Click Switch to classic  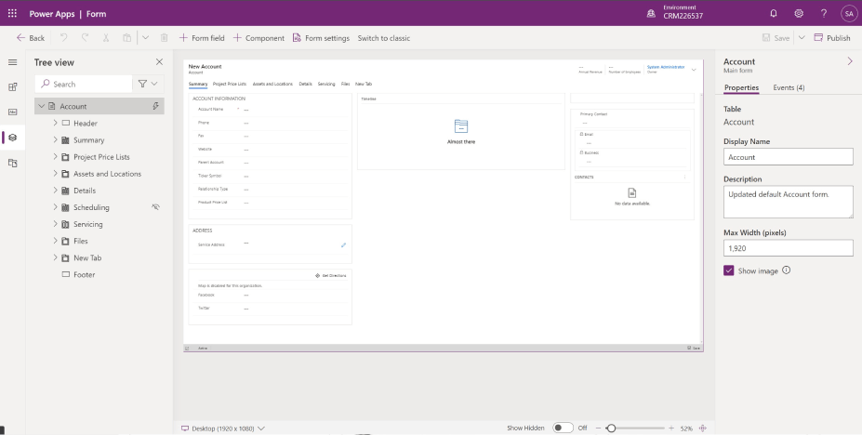384,37
